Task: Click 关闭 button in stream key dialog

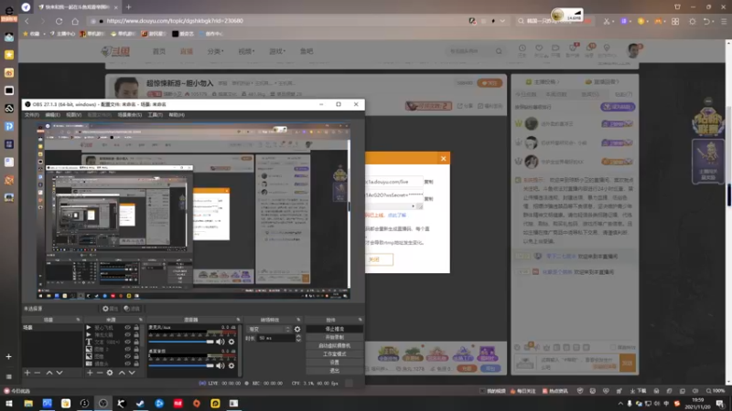Action: 379,259
